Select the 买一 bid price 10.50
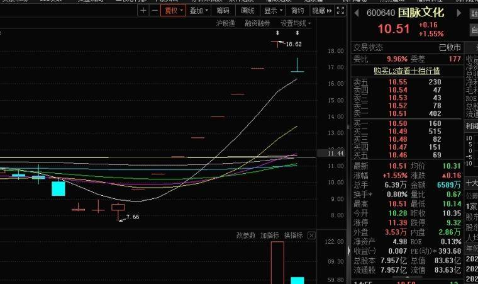 click(397, 123)
